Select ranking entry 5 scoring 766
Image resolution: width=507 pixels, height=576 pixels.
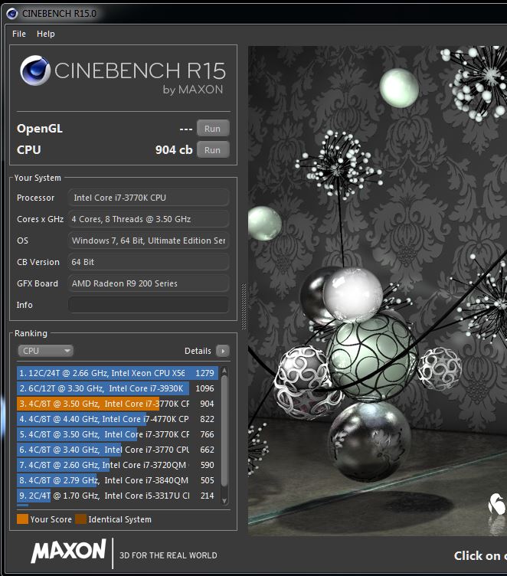(x=118, y=434)
